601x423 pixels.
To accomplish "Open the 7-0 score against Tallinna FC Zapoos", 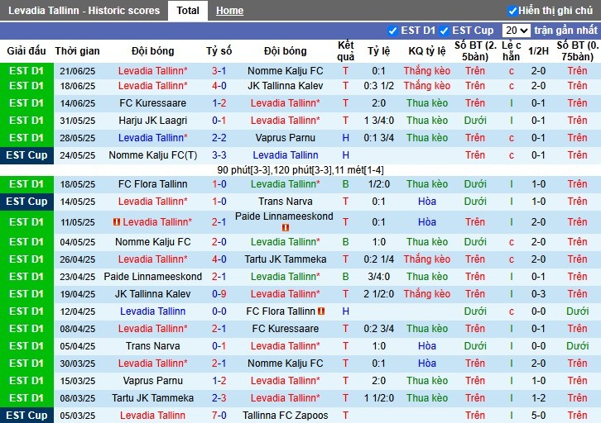I will pos(219,416).
